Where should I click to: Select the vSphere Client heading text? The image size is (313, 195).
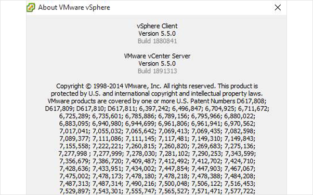157,26
